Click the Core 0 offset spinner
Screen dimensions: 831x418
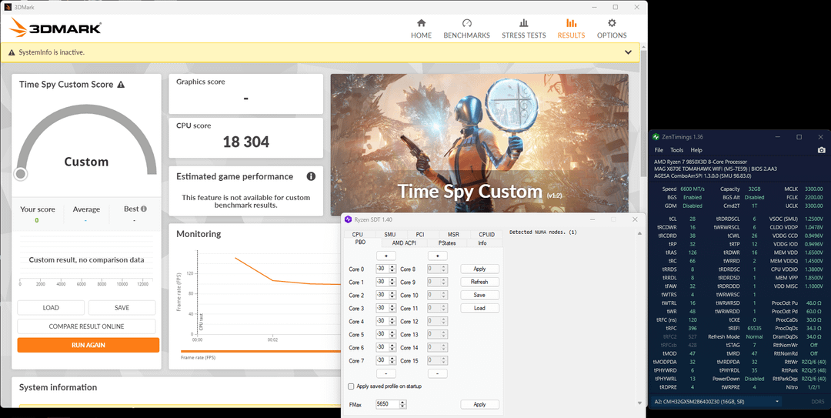(x=392, y=269)
